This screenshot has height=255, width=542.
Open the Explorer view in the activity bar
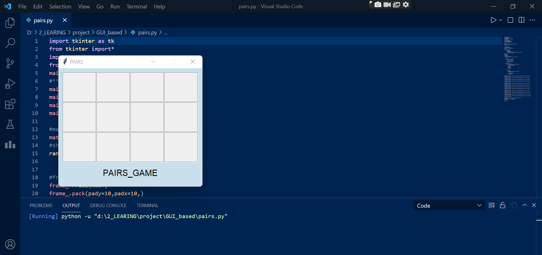click(x=10, y=23)
